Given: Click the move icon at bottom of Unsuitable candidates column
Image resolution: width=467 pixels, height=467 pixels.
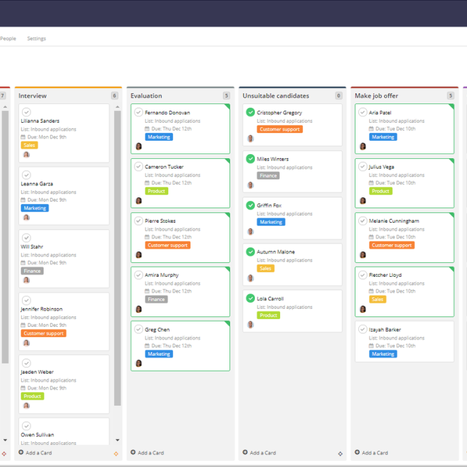Looking at the screenshot, I should coord(340,453).
